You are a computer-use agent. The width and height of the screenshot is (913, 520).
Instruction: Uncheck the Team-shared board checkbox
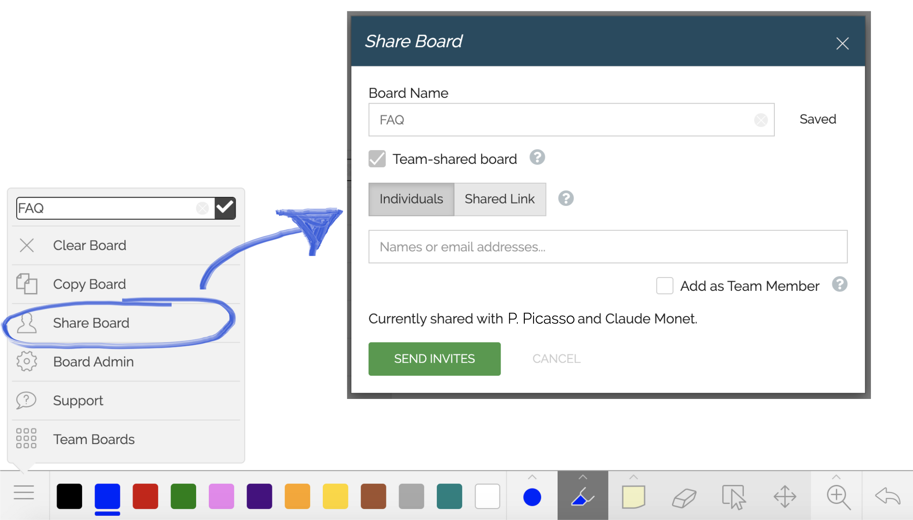(377, 159)
